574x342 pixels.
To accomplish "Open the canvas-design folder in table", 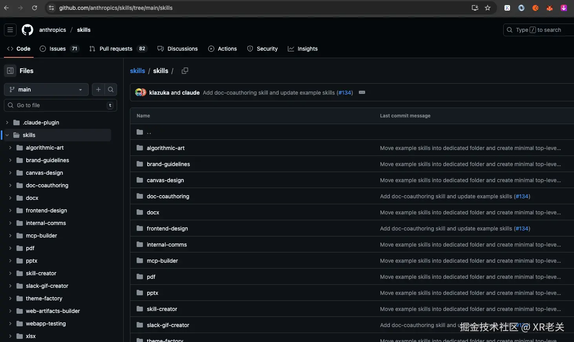I will tap(165, 180).
